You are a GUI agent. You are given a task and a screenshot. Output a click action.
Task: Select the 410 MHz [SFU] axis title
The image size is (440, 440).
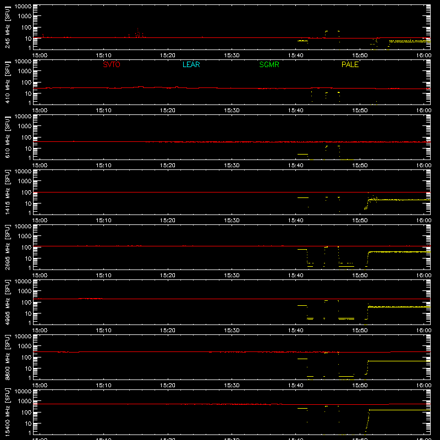(8, 82)
